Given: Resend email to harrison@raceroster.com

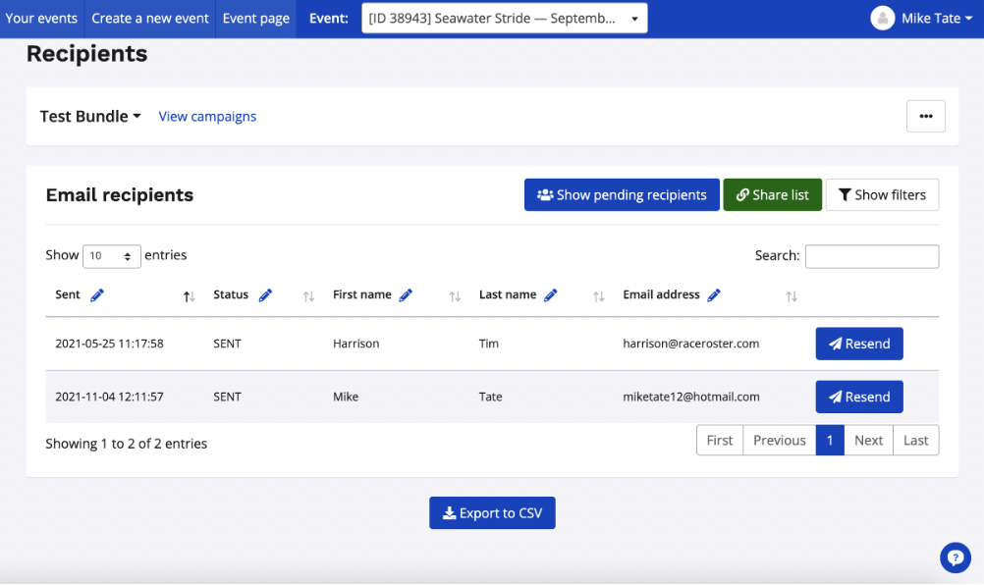Looking at the screenshot, I should tap(859, 344).
